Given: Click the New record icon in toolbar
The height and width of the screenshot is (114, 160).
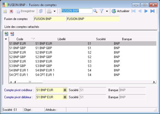Looking at the screenshot, I should point(5,11).
